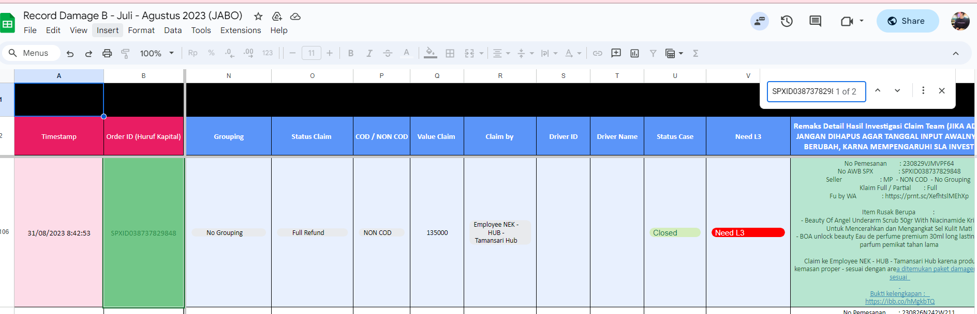The width and height of the screenshot is (977, 314).
Task: Click the redo arrow in toolbar
Action: 88,53
